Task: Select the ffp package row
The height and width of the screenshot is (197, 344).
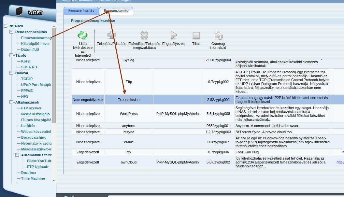Action: point(208,152)
